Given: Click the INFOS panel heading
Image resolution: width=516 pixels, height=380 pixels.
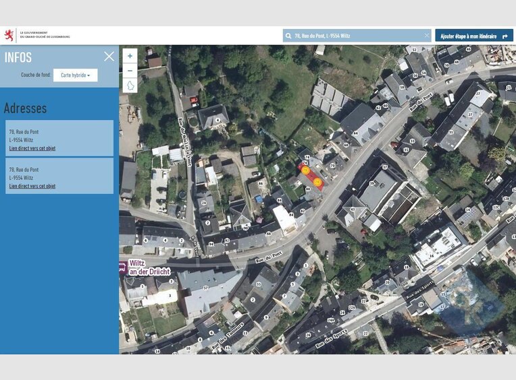Looking at the screenshot, I should tap(18, 57).
